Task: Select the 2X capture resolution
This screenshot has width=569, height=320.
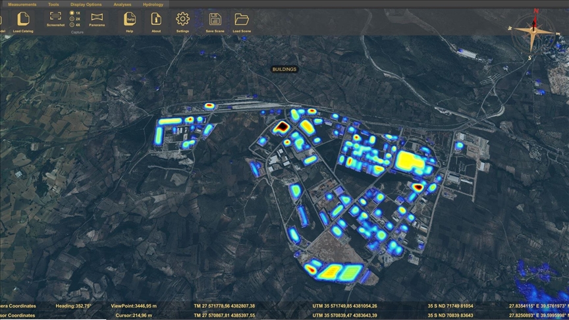Action: (72, 18)
